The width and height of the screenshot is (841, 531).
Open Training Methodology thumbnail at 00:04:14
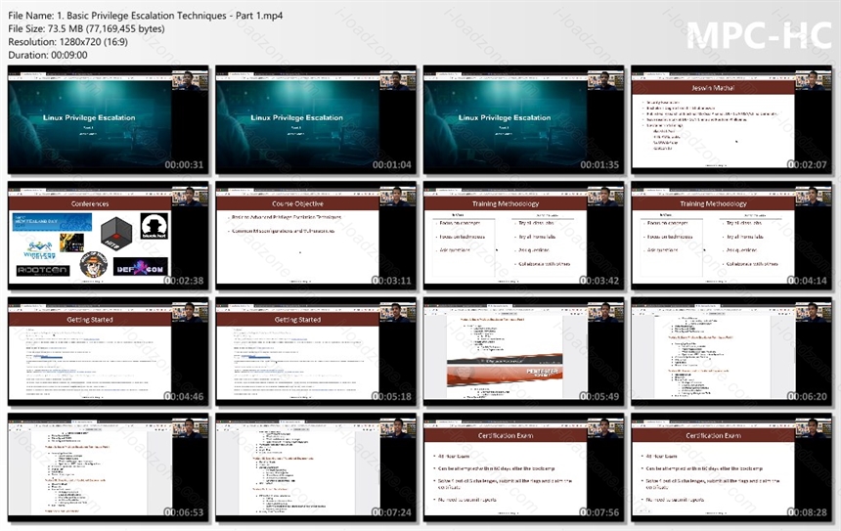click(731, 236)
